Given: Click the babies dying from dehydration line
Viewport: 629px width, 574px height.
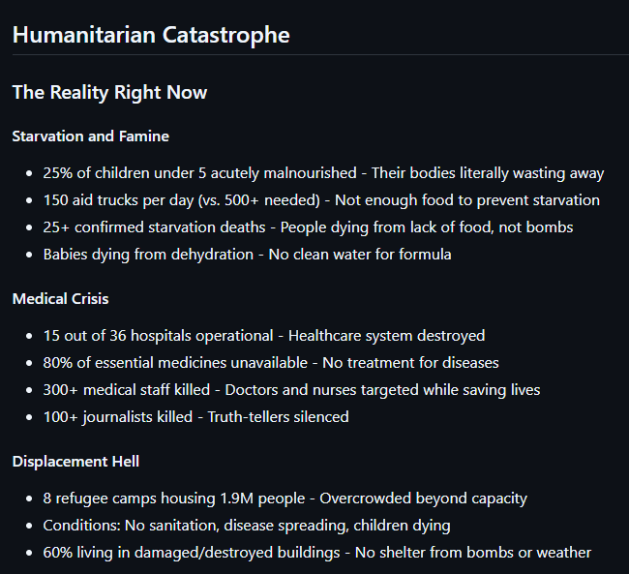Looking at the screenshot, I should click(247, 255).
